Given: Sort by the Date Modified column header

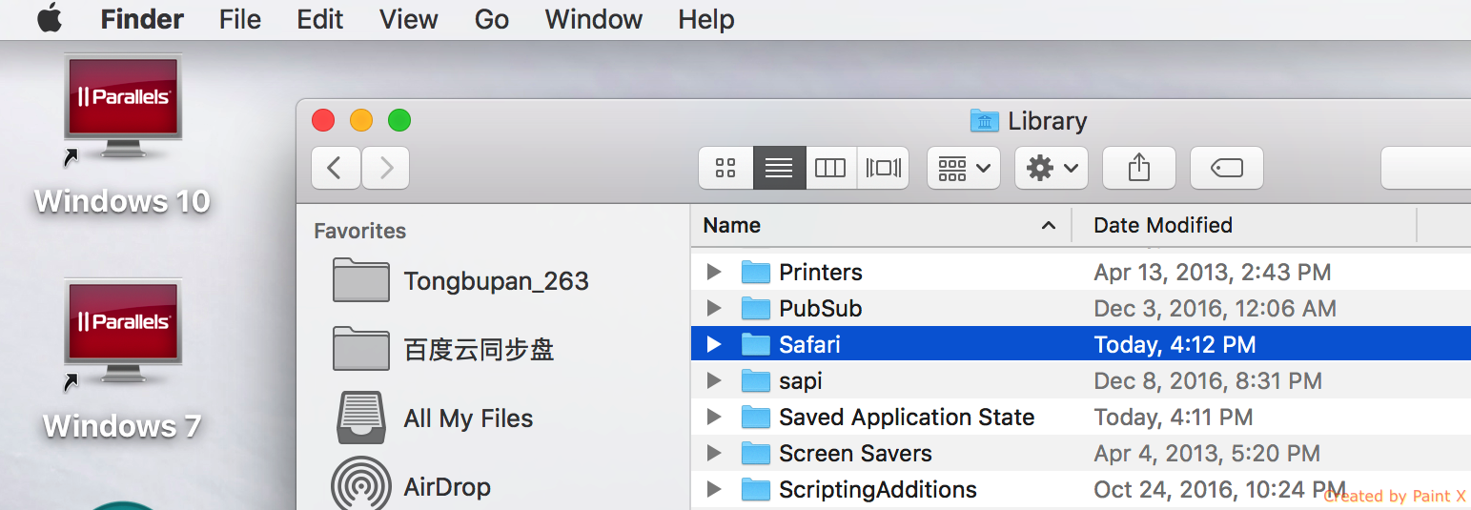Looking at the screenshot, I should click(x=1244, y=226).
